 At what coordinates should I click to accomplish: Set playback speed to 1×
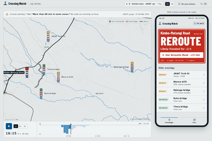(16, 126)
